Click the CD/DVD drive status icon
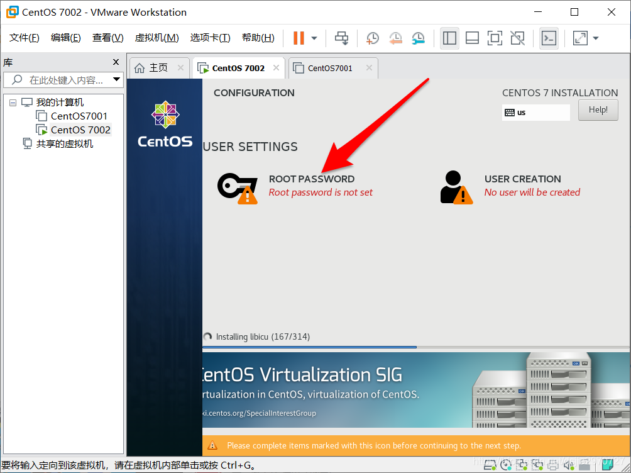Viewport: 631px width, 473px height. coord(506,465)
